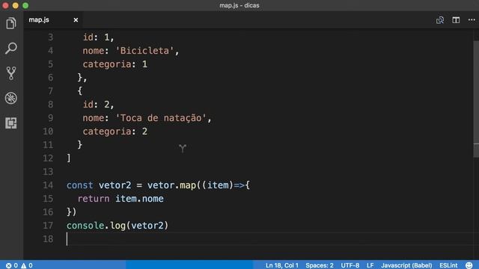Viewport: 479px width, 269px height.
Task: Click the open changes editor icon
Action: [440, 20]
